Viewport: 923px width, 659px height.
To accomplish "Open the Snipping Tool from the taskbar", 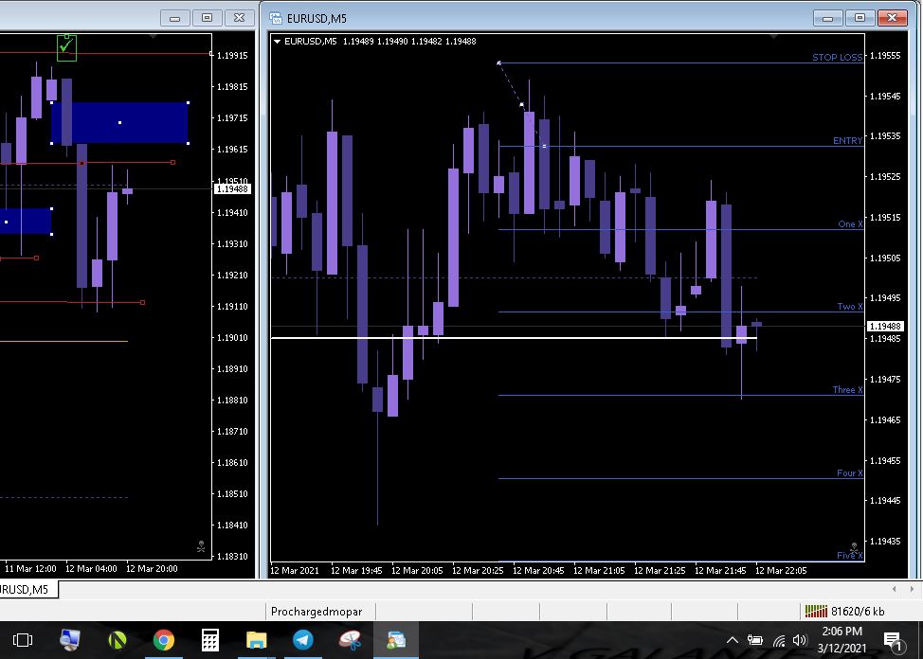I will pos(350,640).
